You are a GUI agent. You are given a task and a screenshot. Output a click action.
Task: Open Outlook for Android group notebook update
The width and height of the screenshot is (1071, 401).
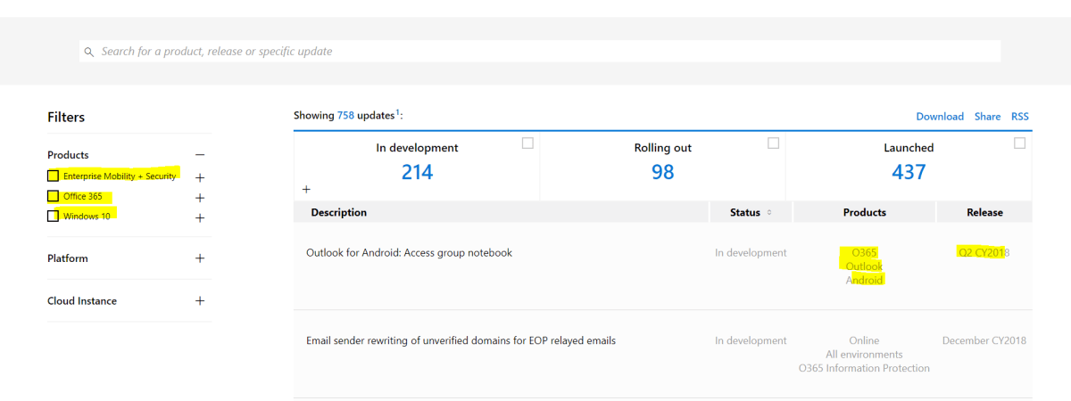point(409,253)
